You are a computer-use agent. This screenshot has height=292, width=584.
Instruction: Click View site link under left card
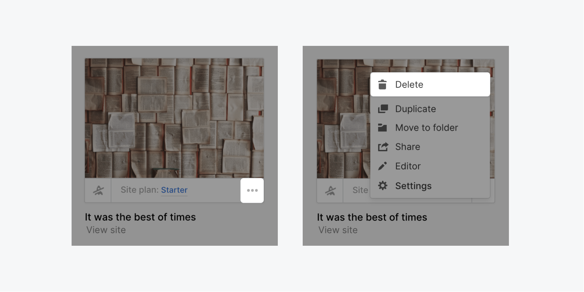pos(106,230)
